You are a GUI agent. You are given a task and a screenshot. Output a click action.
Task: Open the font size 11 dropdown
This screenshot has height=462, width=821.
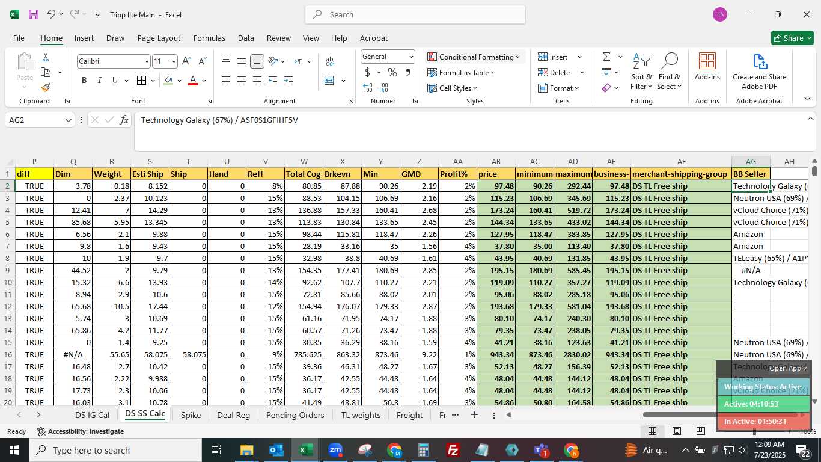click(x=174, y=61)
